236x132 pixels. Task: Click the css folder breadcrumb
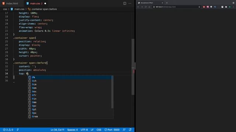click(5, 9)
